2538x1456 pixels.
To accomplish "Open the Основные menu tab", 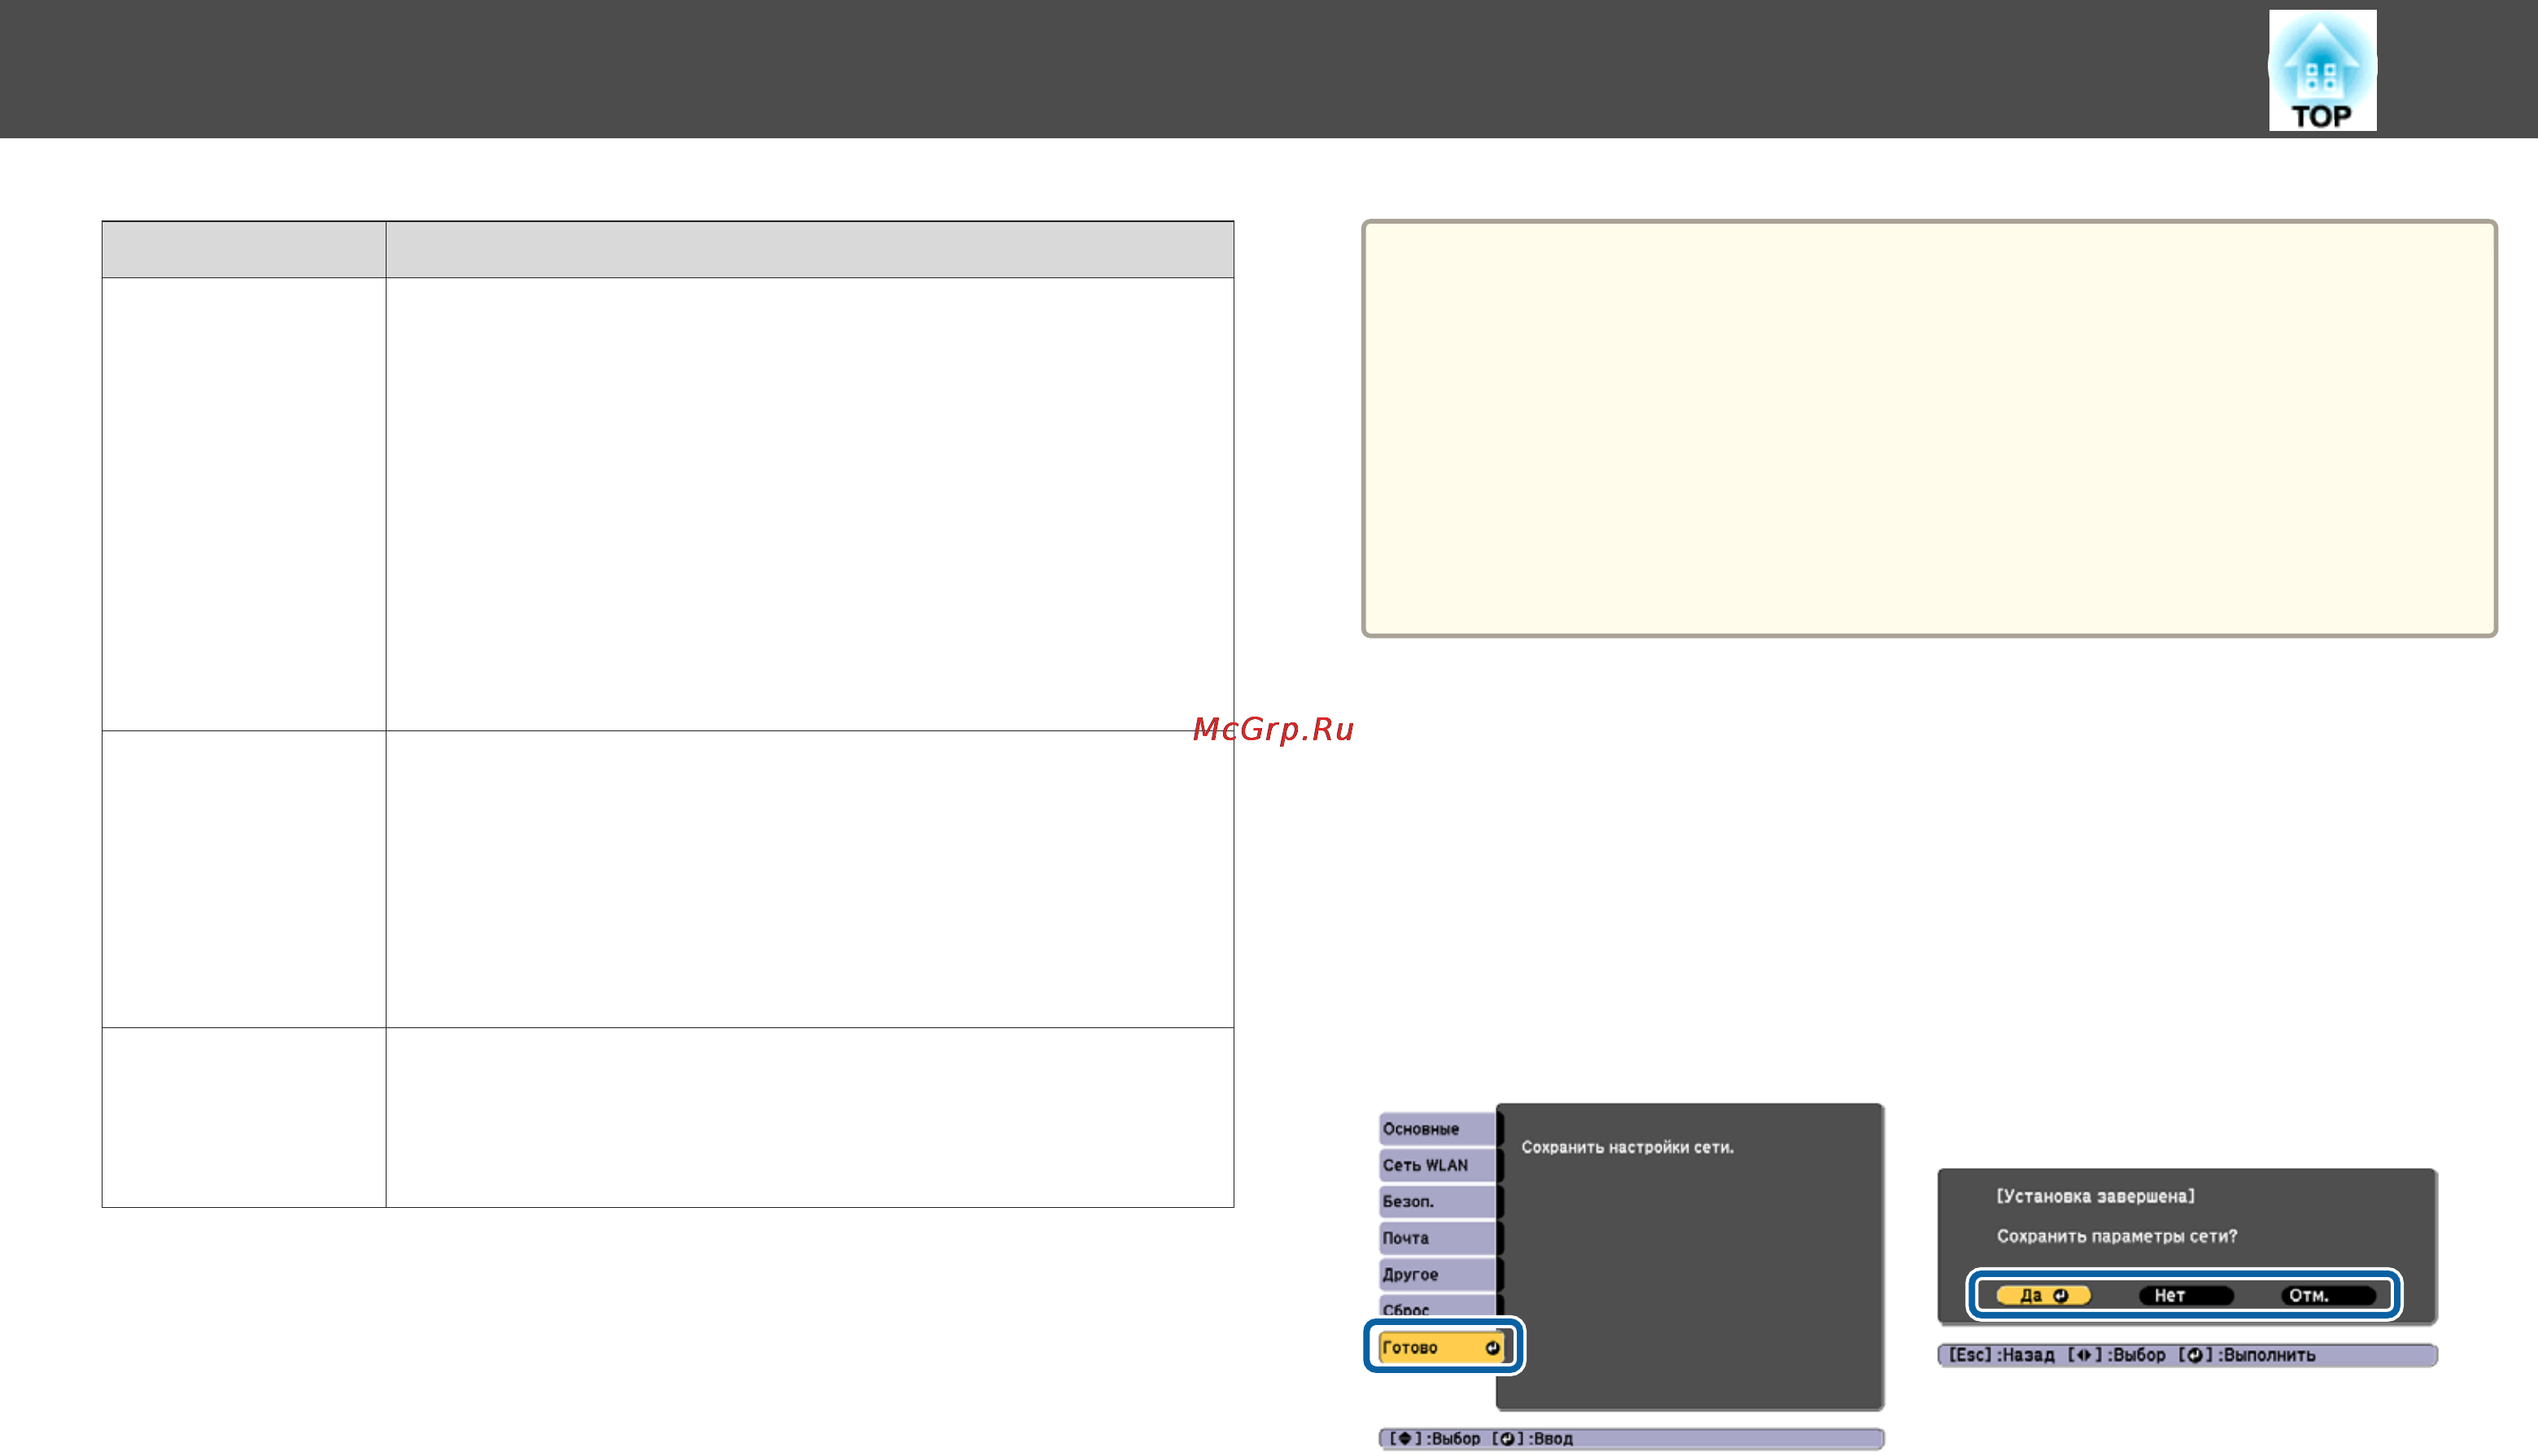I will pos(1436,1129).
